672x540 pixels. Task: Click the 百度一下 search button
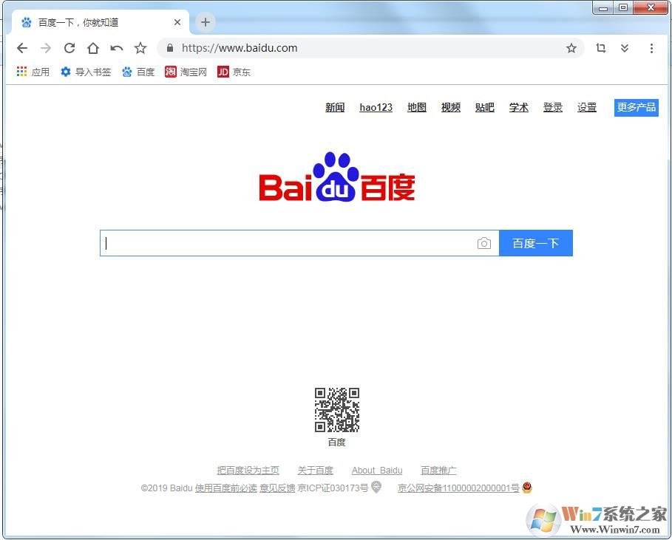click(536, 243)
